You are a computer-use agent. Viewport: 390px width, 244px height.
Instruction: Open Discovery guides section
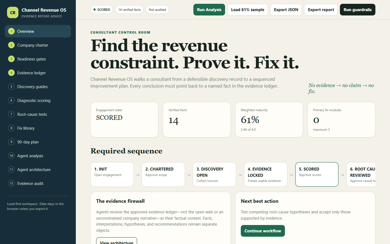(38, 86)
